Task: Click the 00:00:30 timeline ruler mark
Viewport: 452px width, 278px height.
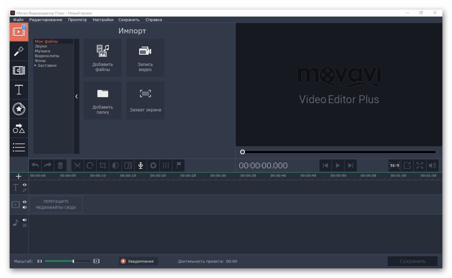Action: pyautogui.click(x=218, y=175)
